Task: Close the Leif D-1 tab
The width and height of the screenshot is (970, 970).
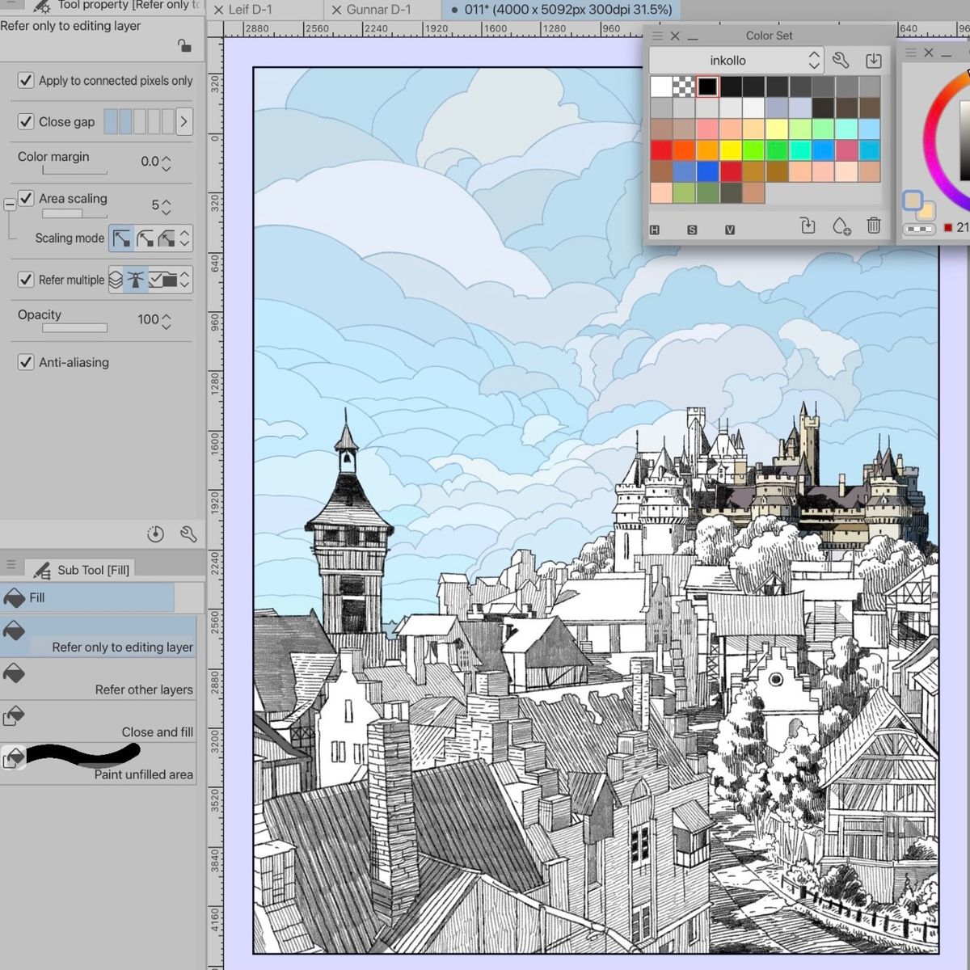Action: click(x=217, y=10)
